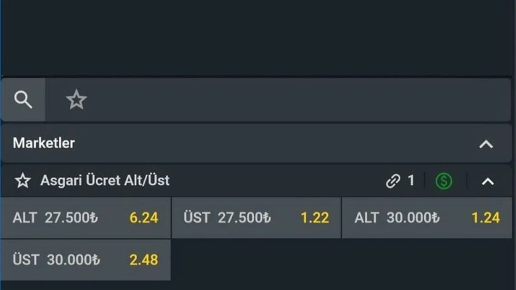The width and height of the screenshot is (516, 290).
Task: Click the 6.24 odds value
Action: coord(143,218)
